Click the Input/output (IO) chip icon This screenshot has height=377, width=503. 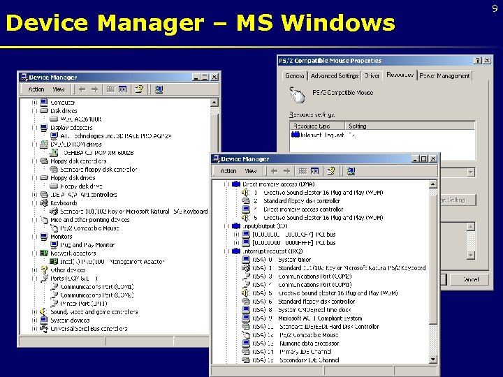point(236,226)
